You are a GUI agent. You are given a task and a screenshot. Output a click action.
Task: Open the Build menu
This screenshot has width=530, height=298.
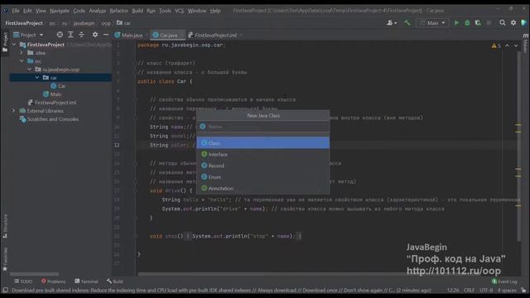tap(137, 11)
